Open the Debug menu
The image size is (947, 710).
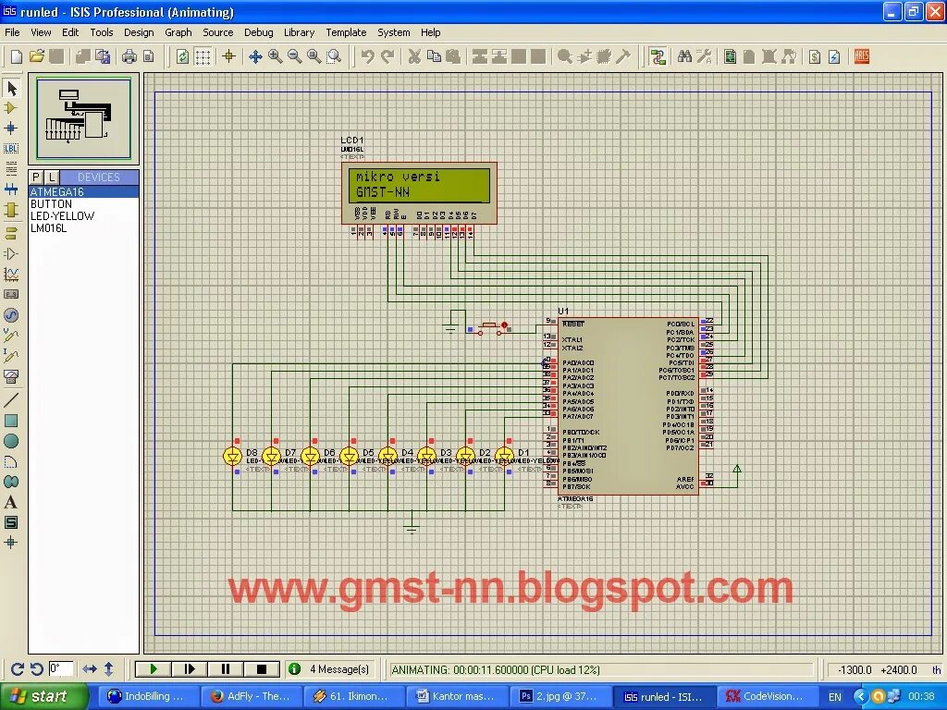tap(259, 32)
